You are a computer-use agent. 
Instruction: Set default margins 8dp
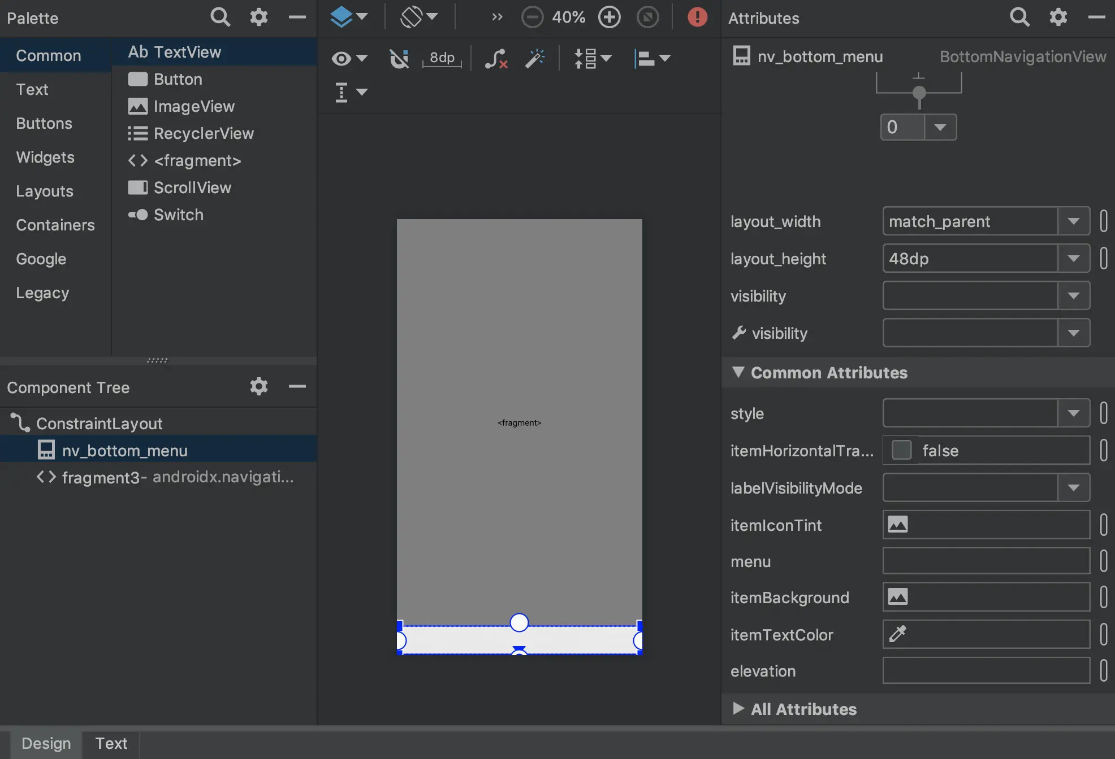click(x=442, y=58)
